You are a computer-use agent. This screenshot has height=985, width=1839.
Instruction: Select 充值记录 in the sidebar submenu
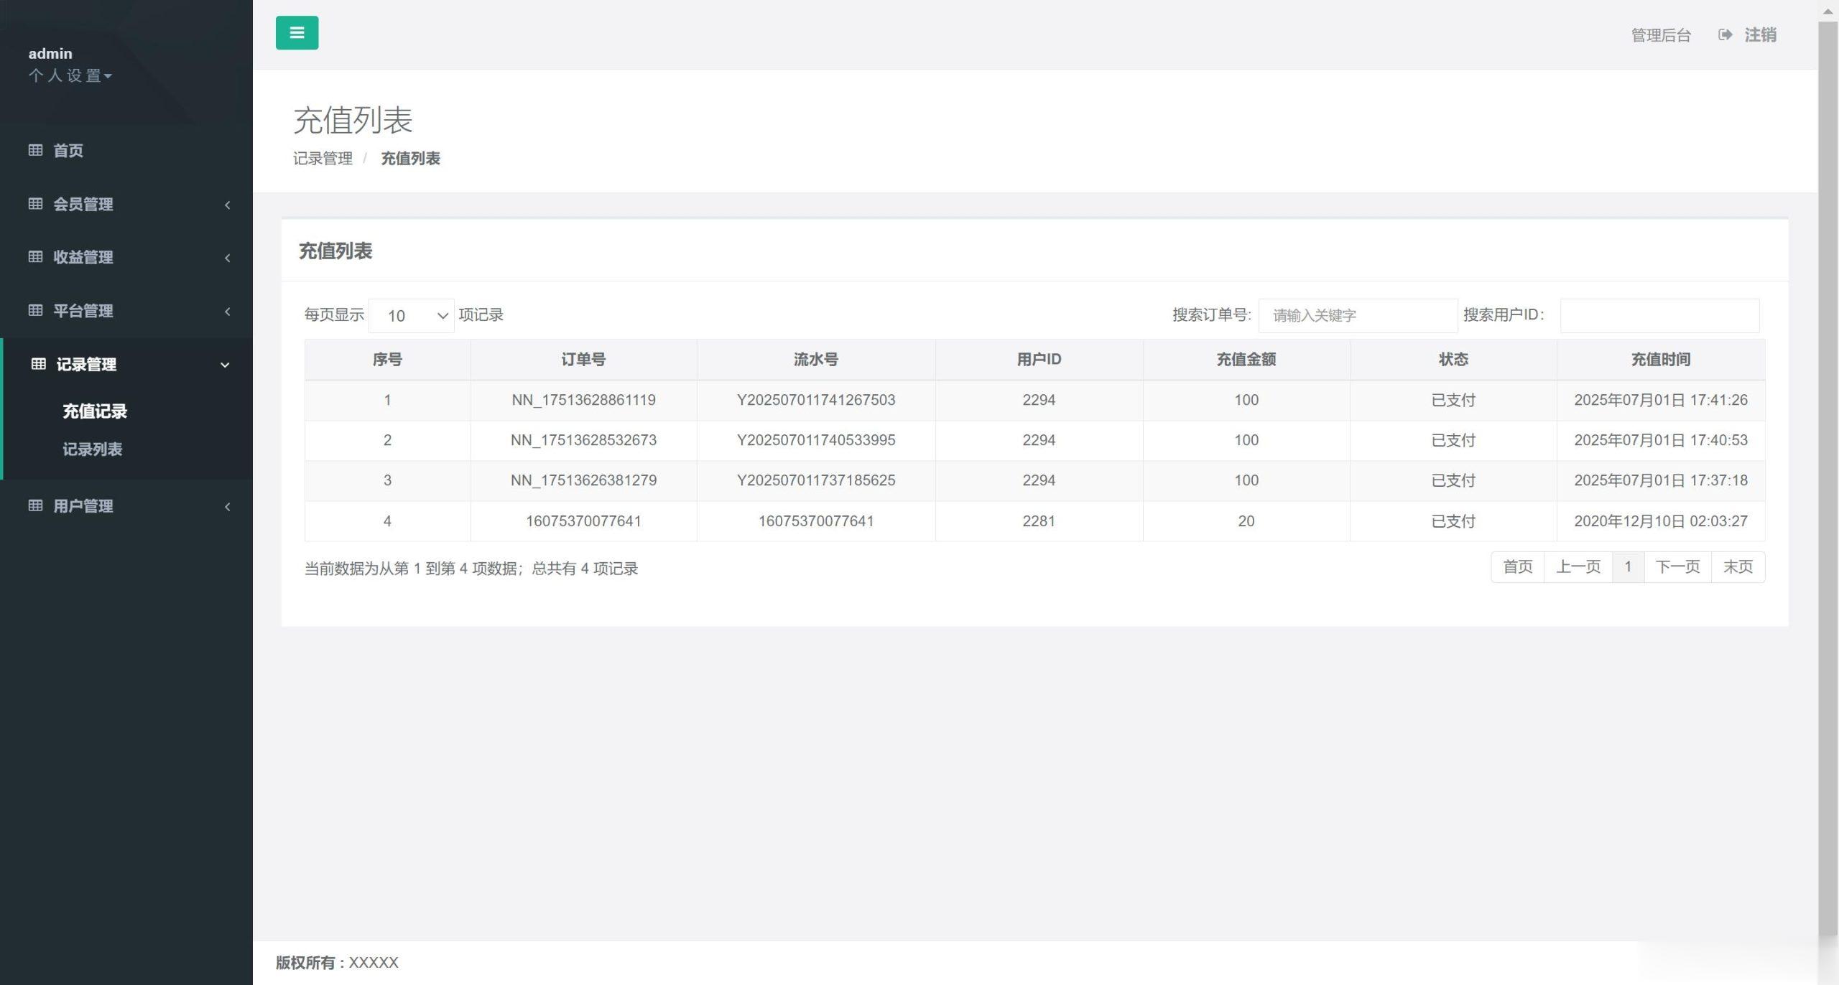pyautogui.click(x=93, y=411)
